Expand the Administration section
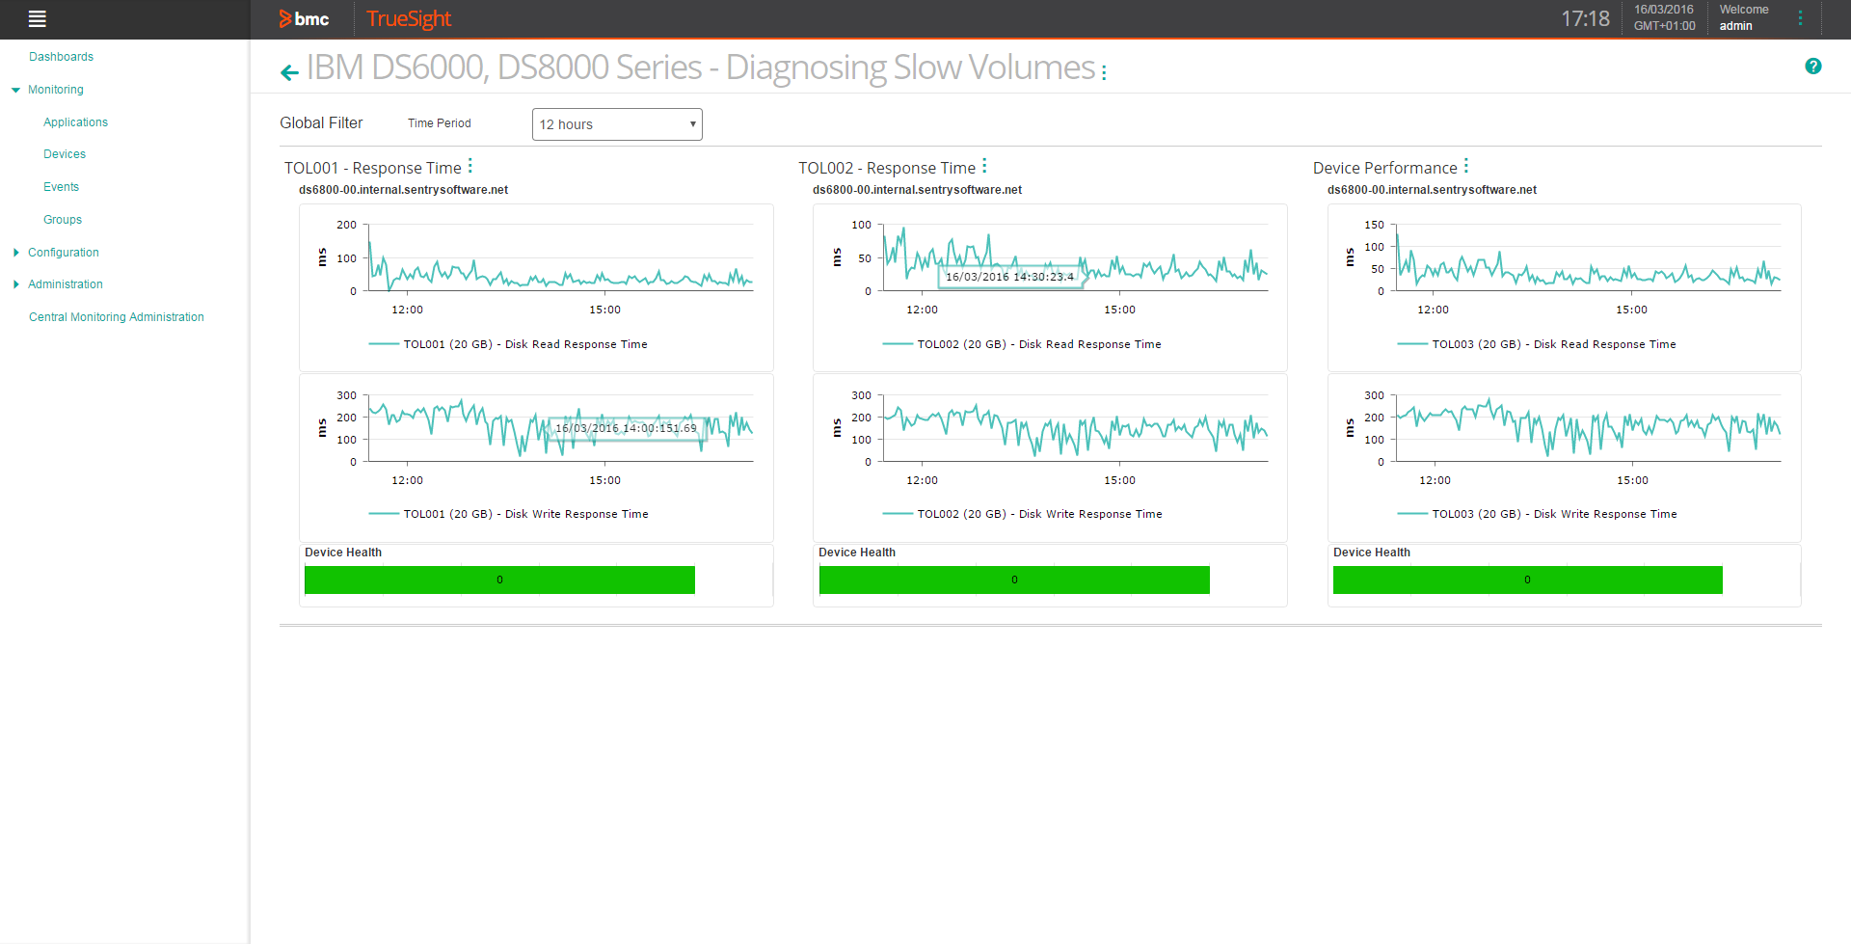 coord(15,284)
